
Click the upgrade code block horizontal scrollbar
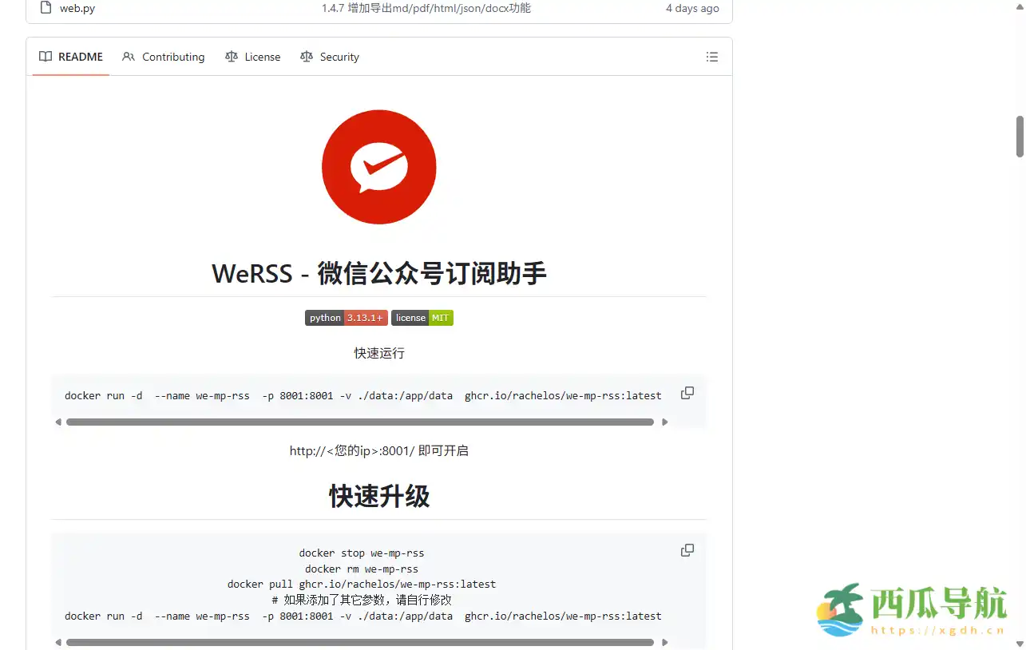click(x=359, y=642)
